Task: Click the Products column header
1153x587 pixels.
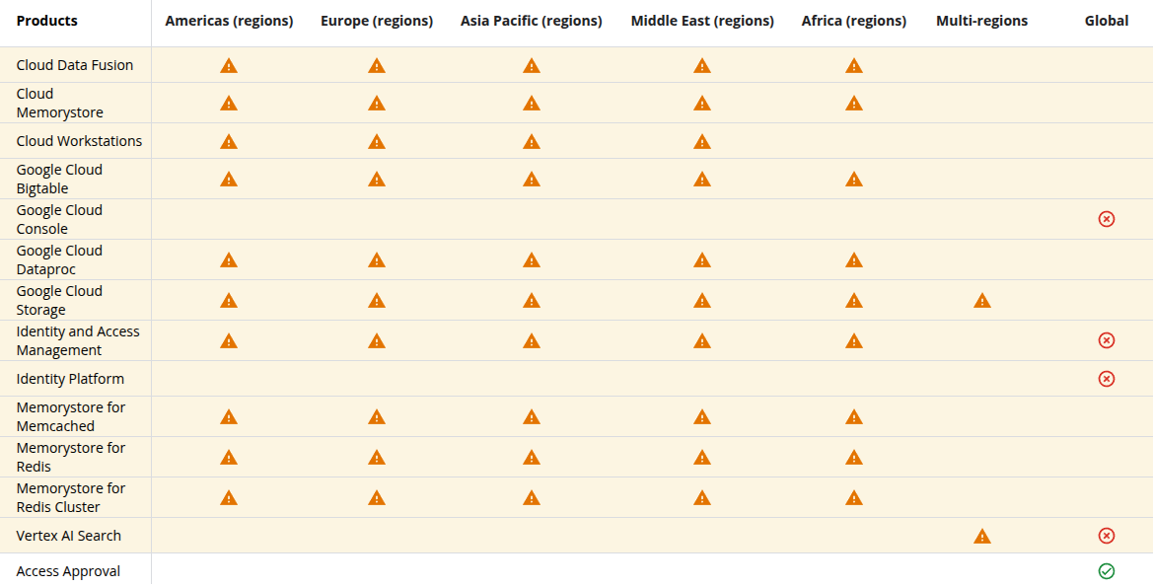Action: (x=47, y=21)
